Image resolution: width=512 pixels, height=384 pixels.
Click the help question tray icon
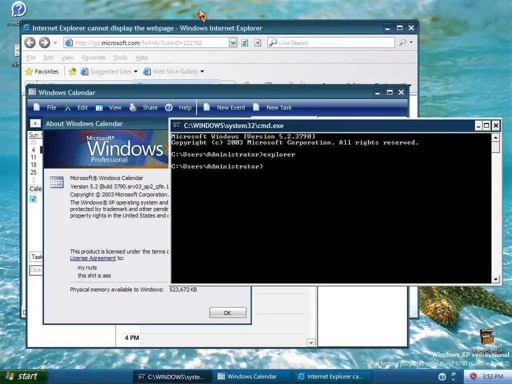pyautogui.click(x=442, y=377)
